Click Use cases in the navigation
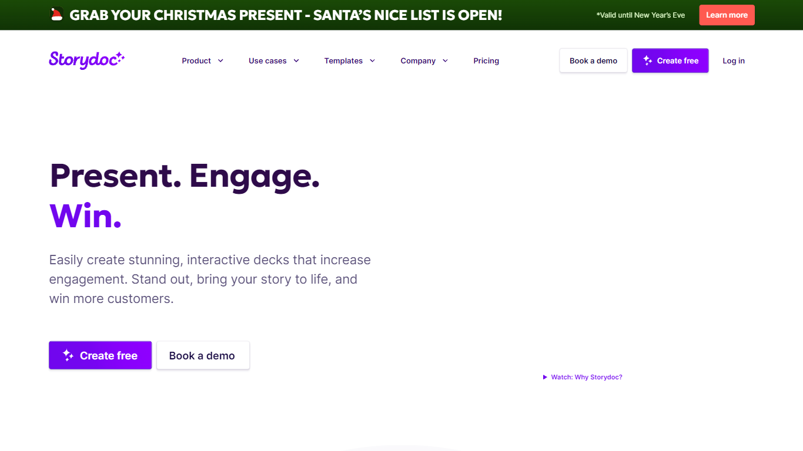The height and width of the screenshot is (451, 803). click(x=267, y=60)
